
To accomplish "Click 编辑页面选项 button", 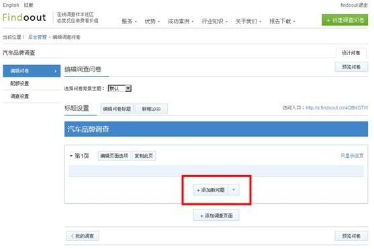I will (x=114, y=156).
